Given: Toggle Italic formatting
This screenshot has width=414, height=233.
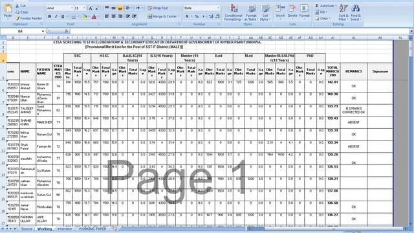Looking at the screenshot, I should 56,17.
